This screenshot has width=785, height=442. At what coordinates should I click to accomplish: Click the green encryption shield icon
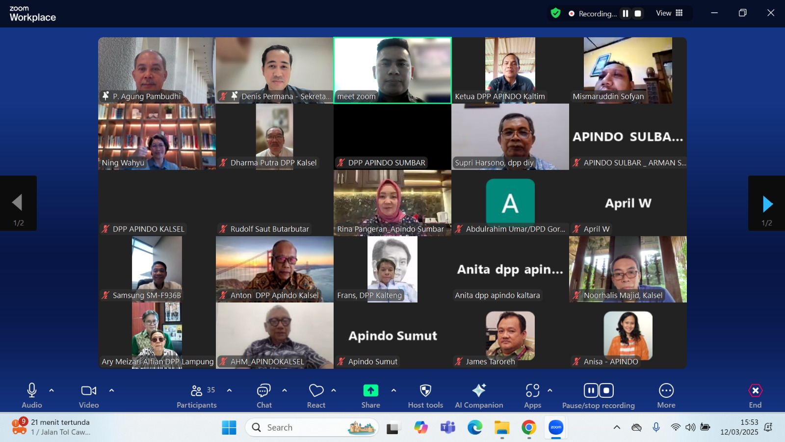[x=555, y=13]
